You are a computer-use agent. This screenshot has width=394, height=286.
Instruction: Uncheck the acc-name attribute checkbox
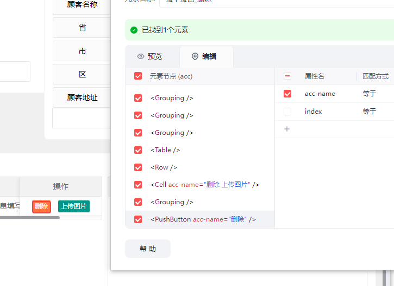287,94
